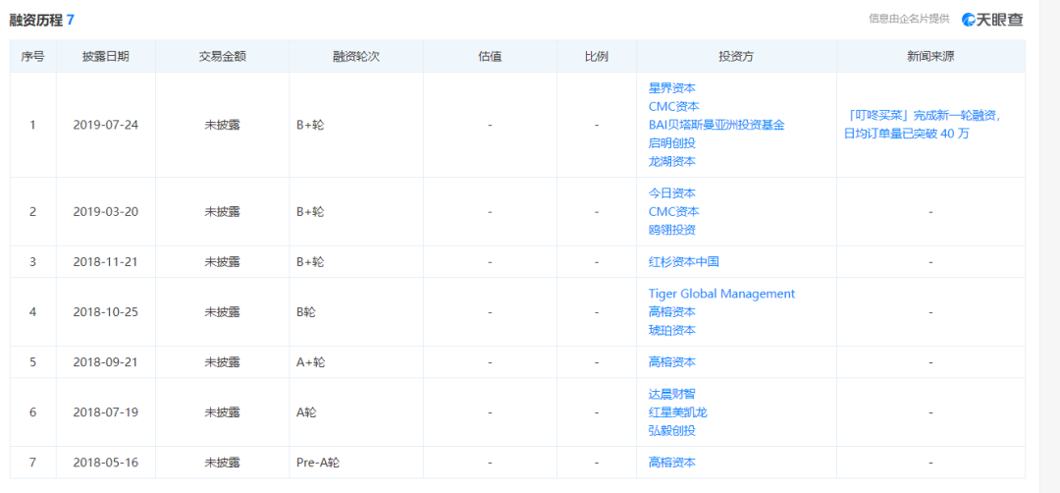Click the 新闻来源 column header

pyautogui.click(x=930, y=56)
